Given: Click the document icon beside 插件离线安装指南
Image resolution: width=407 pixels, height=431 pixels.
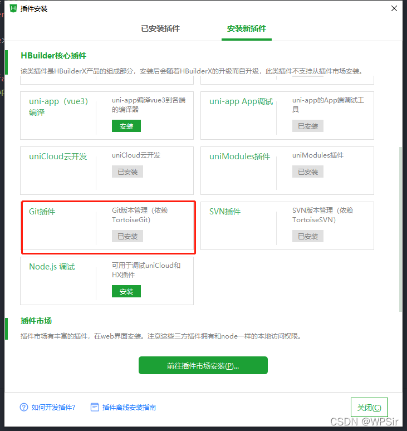Looking at the screenshot, I should pyautogui.click(x=95, y=407).
